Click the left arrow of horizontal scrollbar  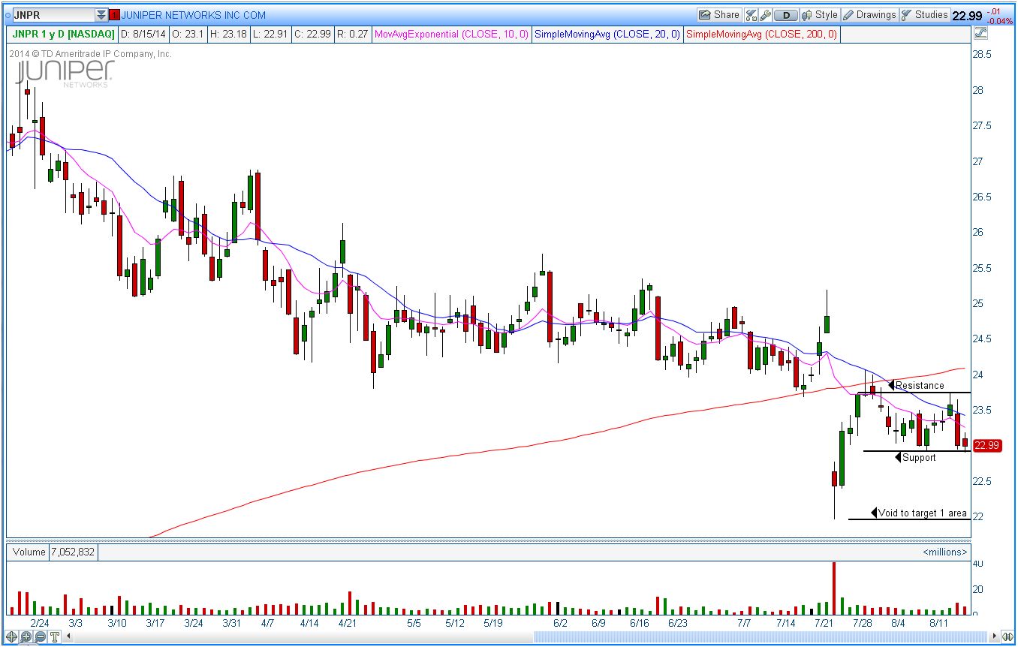click(69, 636)
